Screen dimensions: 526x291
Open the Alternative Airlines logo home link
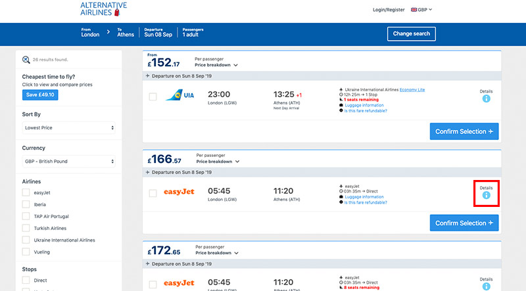[103, 9]
